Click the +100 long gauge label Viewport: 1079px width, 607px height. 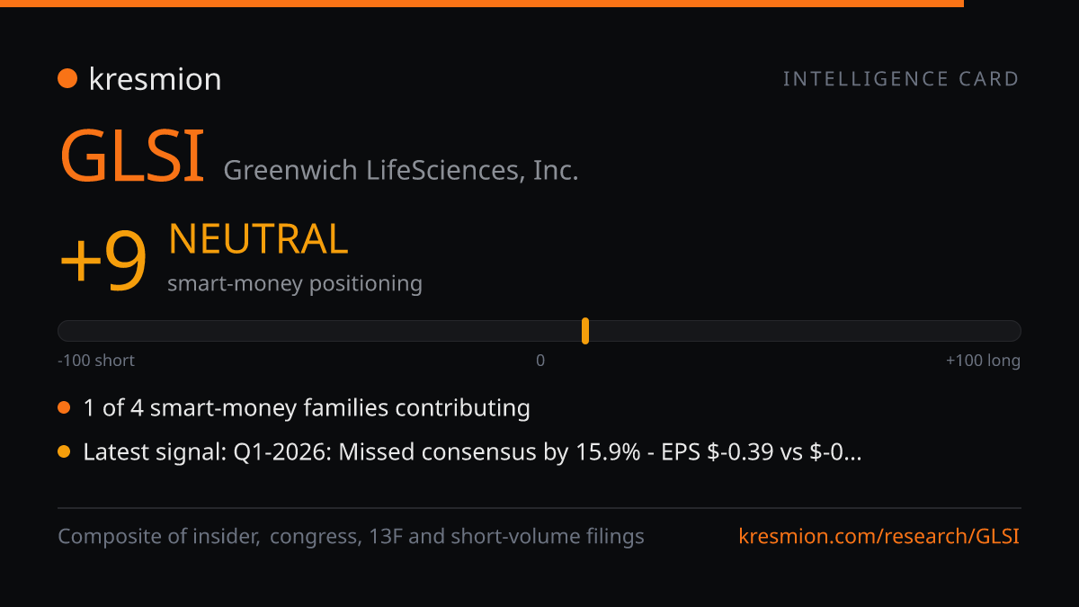[x=983, y=361]
